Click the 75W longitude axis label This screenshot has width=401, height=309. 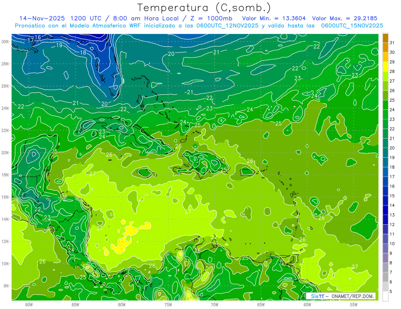coord(168,305)
